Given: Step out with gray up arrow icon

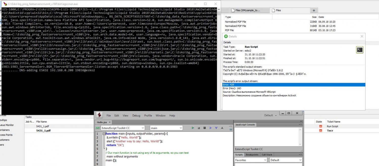Looking at the screenshot, I should (222, 128).
